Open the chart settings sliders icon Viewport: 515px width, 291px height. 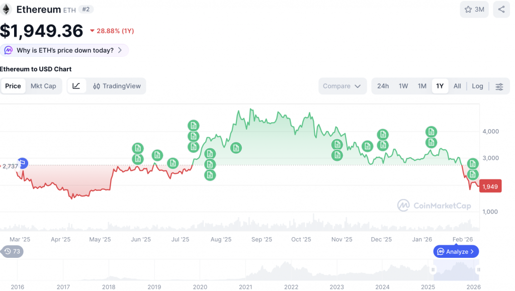[499, 86]
